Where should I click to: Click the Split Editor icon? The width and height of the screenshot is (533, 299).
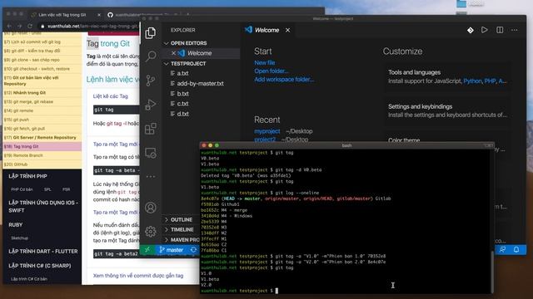(x=500, y=30)
